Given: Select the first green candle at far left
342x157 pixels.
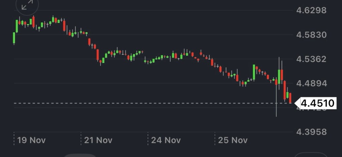Looking at the screenshot, I should [x=14, y=38].
